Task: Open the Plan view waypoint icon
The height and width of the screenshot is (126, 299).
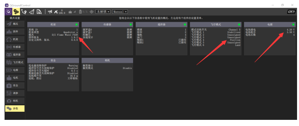Action: point(24,12)
